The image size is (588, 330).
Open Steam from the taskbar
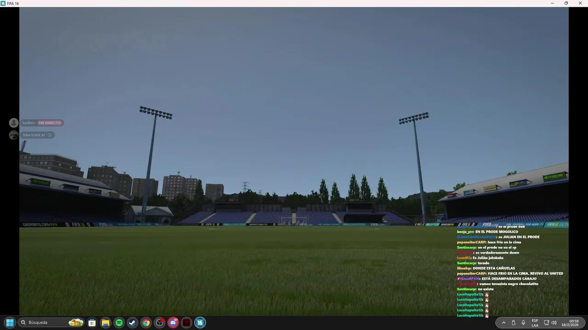132,323
